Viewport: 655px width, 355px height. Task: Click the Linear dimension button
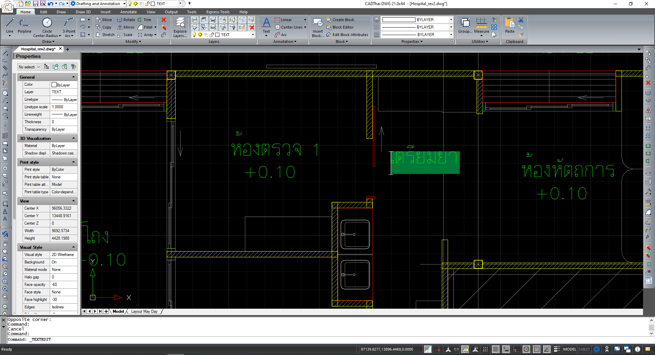click(x=283, y=20)
